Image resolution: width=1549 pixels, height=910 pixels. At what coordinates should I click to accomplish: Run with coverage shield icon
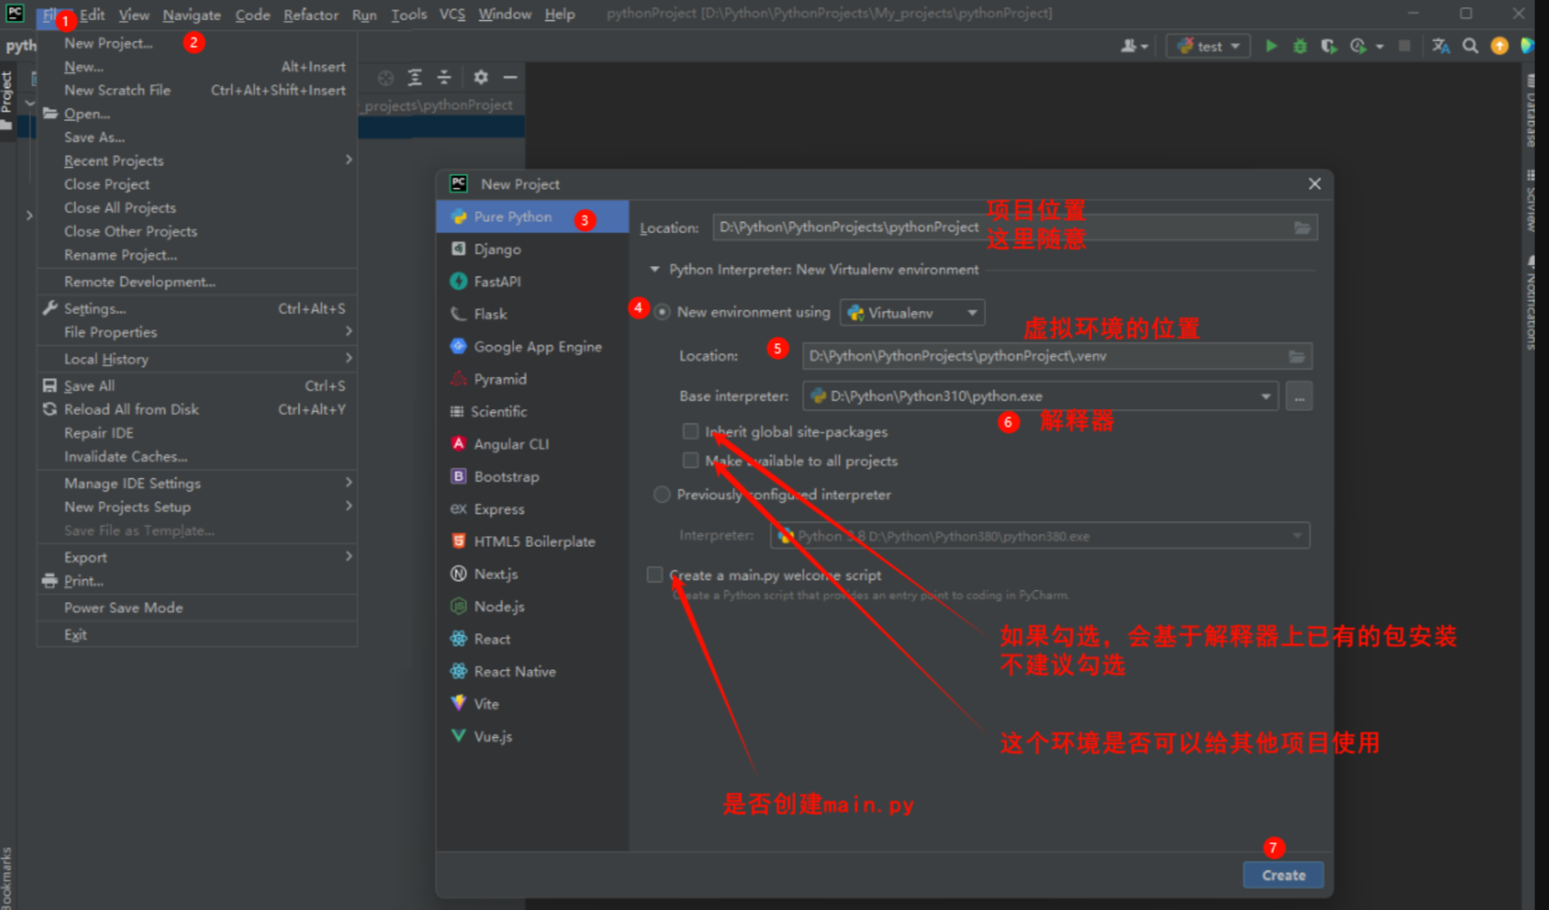(1328, 46)
